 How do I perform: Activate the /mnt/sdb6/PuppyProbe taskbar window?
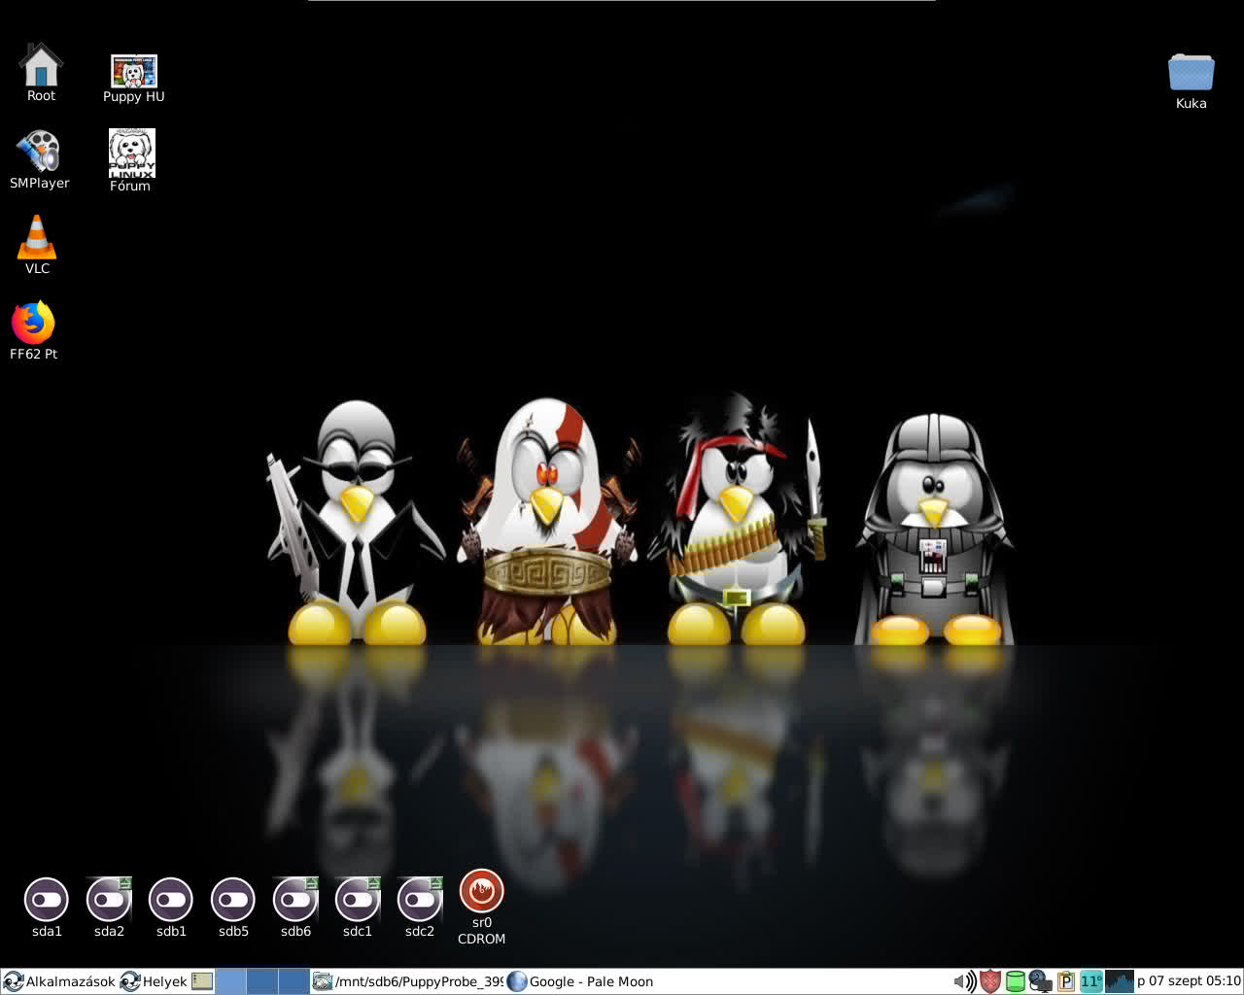[407, 981]
